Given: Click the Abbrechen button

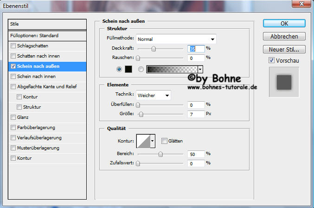Looking at the screenshot, I should (284, 36).
